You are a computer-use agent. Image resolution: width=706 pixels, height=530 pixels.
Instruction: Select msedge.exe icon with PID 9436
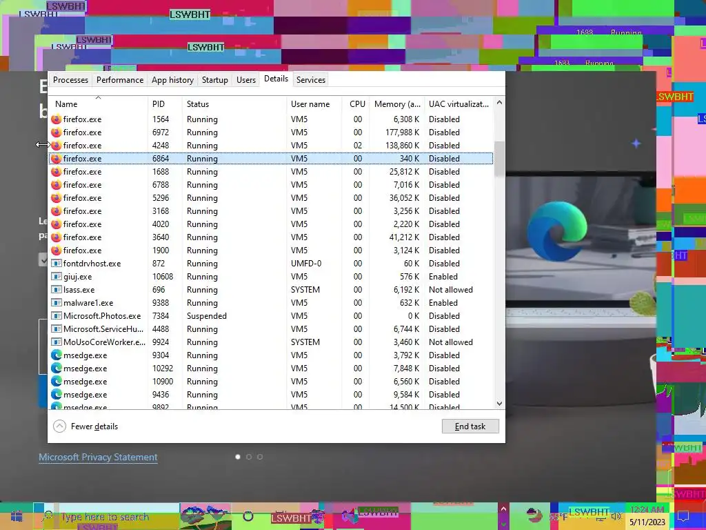[x=57, y=394]
